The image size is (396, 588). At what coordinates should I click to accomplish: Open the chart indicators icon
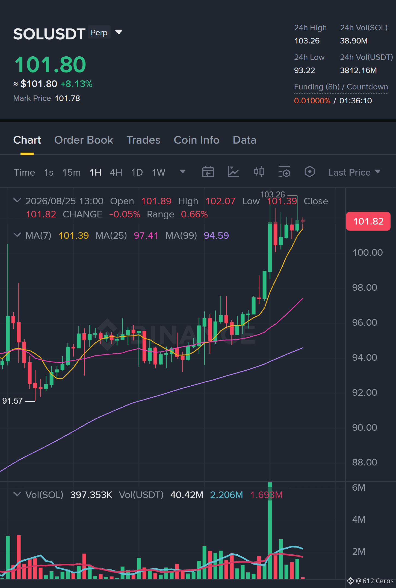[233, 172]
